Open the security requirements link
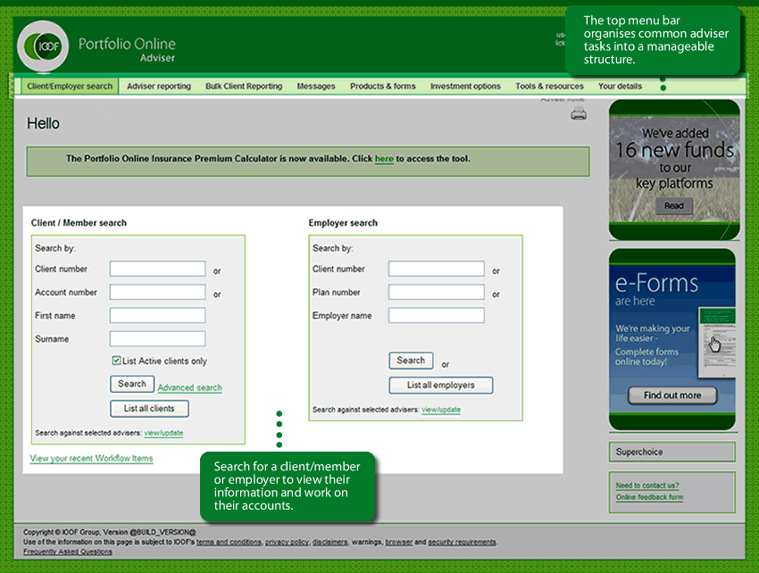759x573 pixels. [463, 542]
